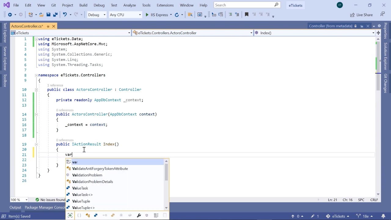Image resolution: width=391 pixels, height=220 pixels.
Task: Click the New Project toolbar icon
Action: pos(31,15)
